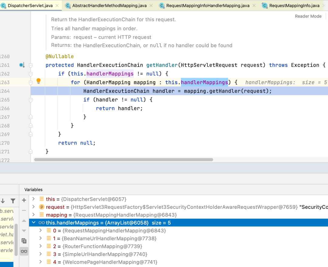Expand the request variable node

[x=34, y=207]
